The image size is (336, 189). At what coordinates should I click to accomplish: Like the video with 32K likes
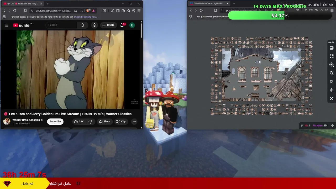point(78,122)
